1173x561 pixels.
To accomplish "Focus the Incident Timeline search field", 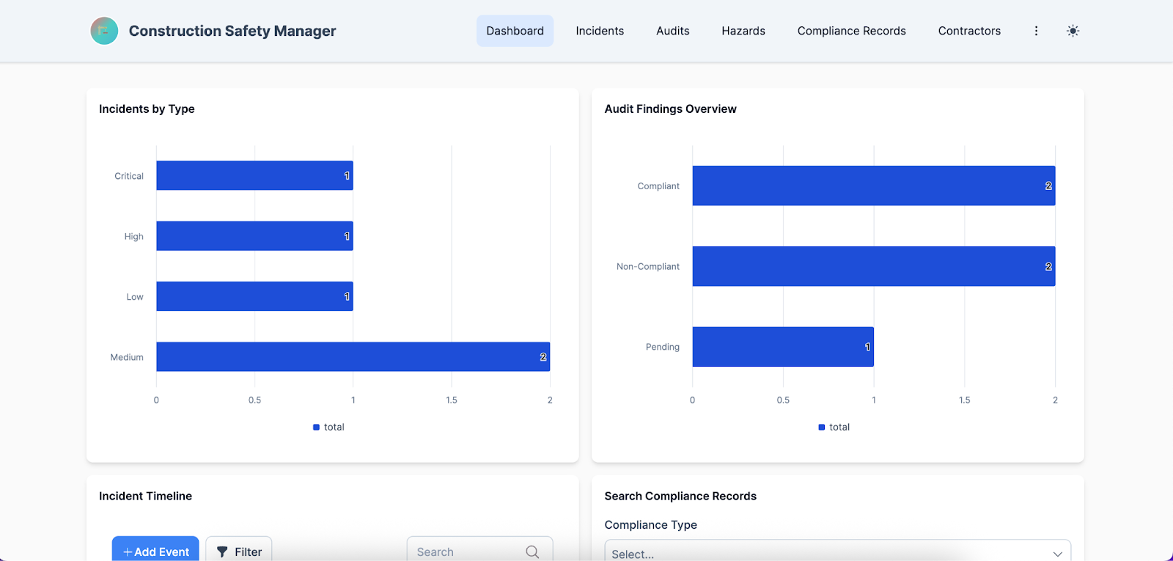I will pyautogui.click(x=469, y=551).
